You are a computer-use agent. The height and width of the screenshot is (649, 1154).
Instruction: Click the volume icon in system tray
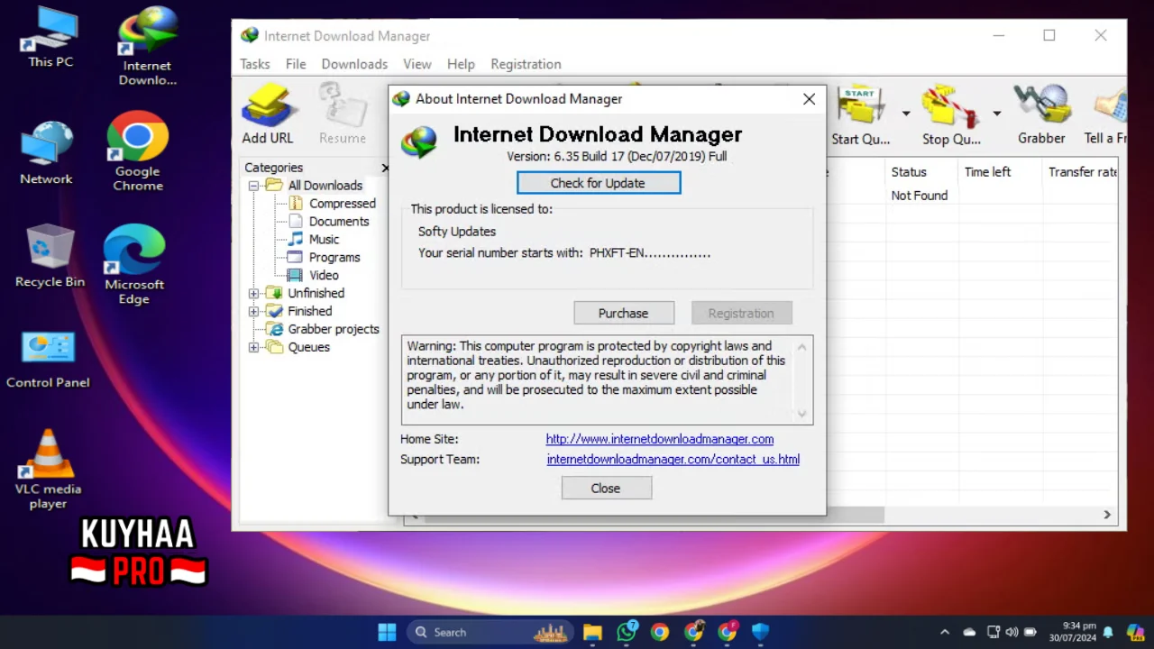pos(1012,632)
